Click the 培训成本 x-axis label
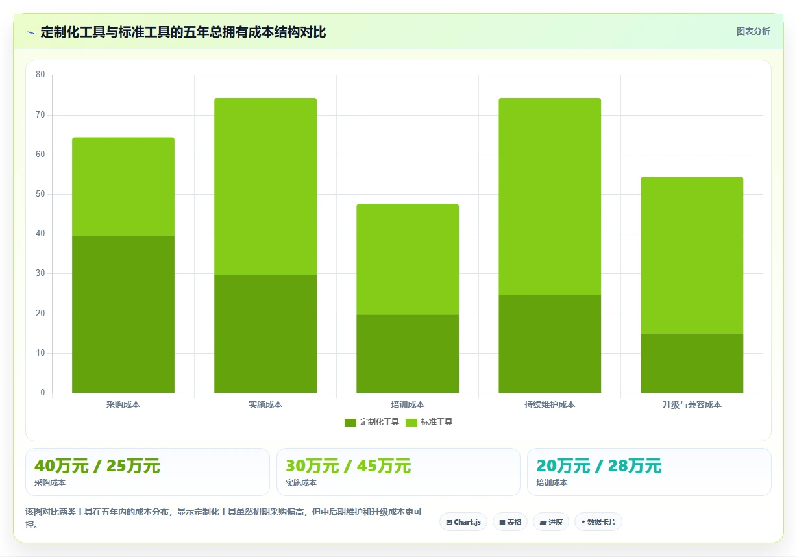 (x=408, y=404)
